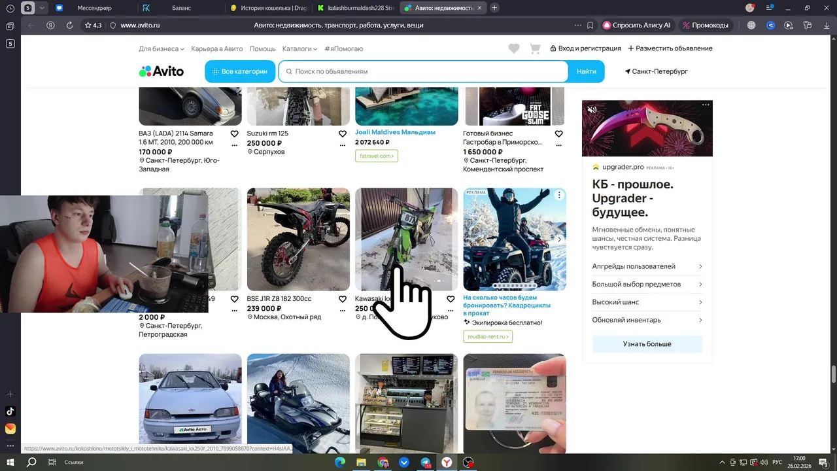Open the site rating 4,3 badge
837x471 pixels.
(93, 26)
